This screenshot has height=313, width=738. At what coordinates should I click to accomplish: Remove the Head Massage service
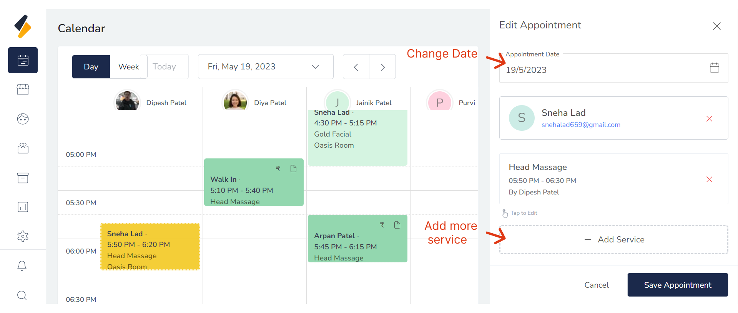click(709, 180)
